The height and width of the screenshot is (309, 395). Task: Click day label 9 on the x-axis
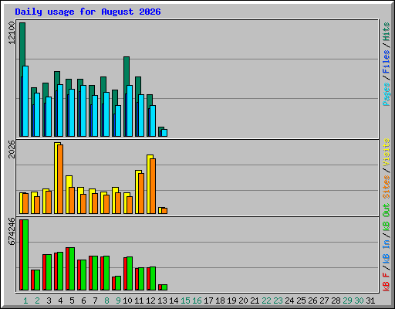(118, 301)
